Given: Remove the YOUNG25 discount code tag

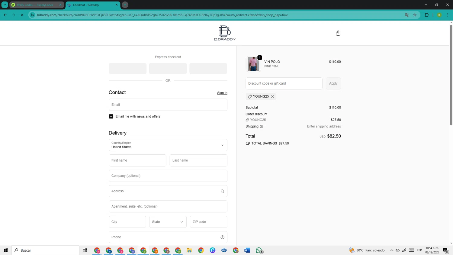Looking at the screenshot, I should click(272, 97).
